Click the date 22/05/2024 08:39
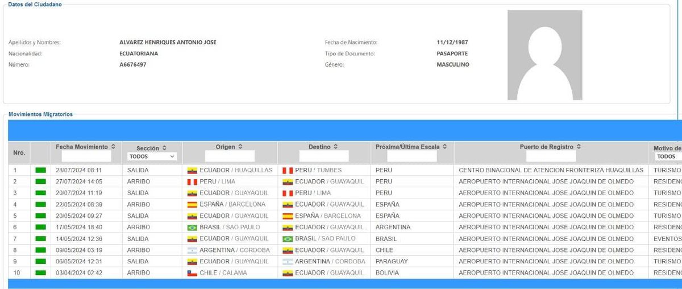Screen dimensions: 682x289 tap(78, 204)
